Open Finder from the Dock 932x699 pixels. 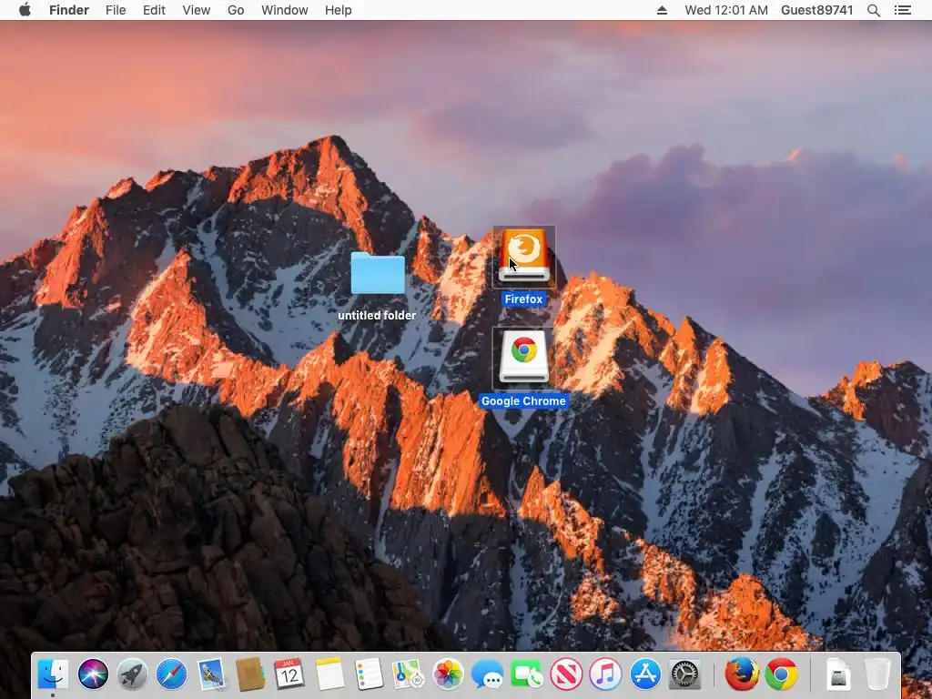point(53,674)
